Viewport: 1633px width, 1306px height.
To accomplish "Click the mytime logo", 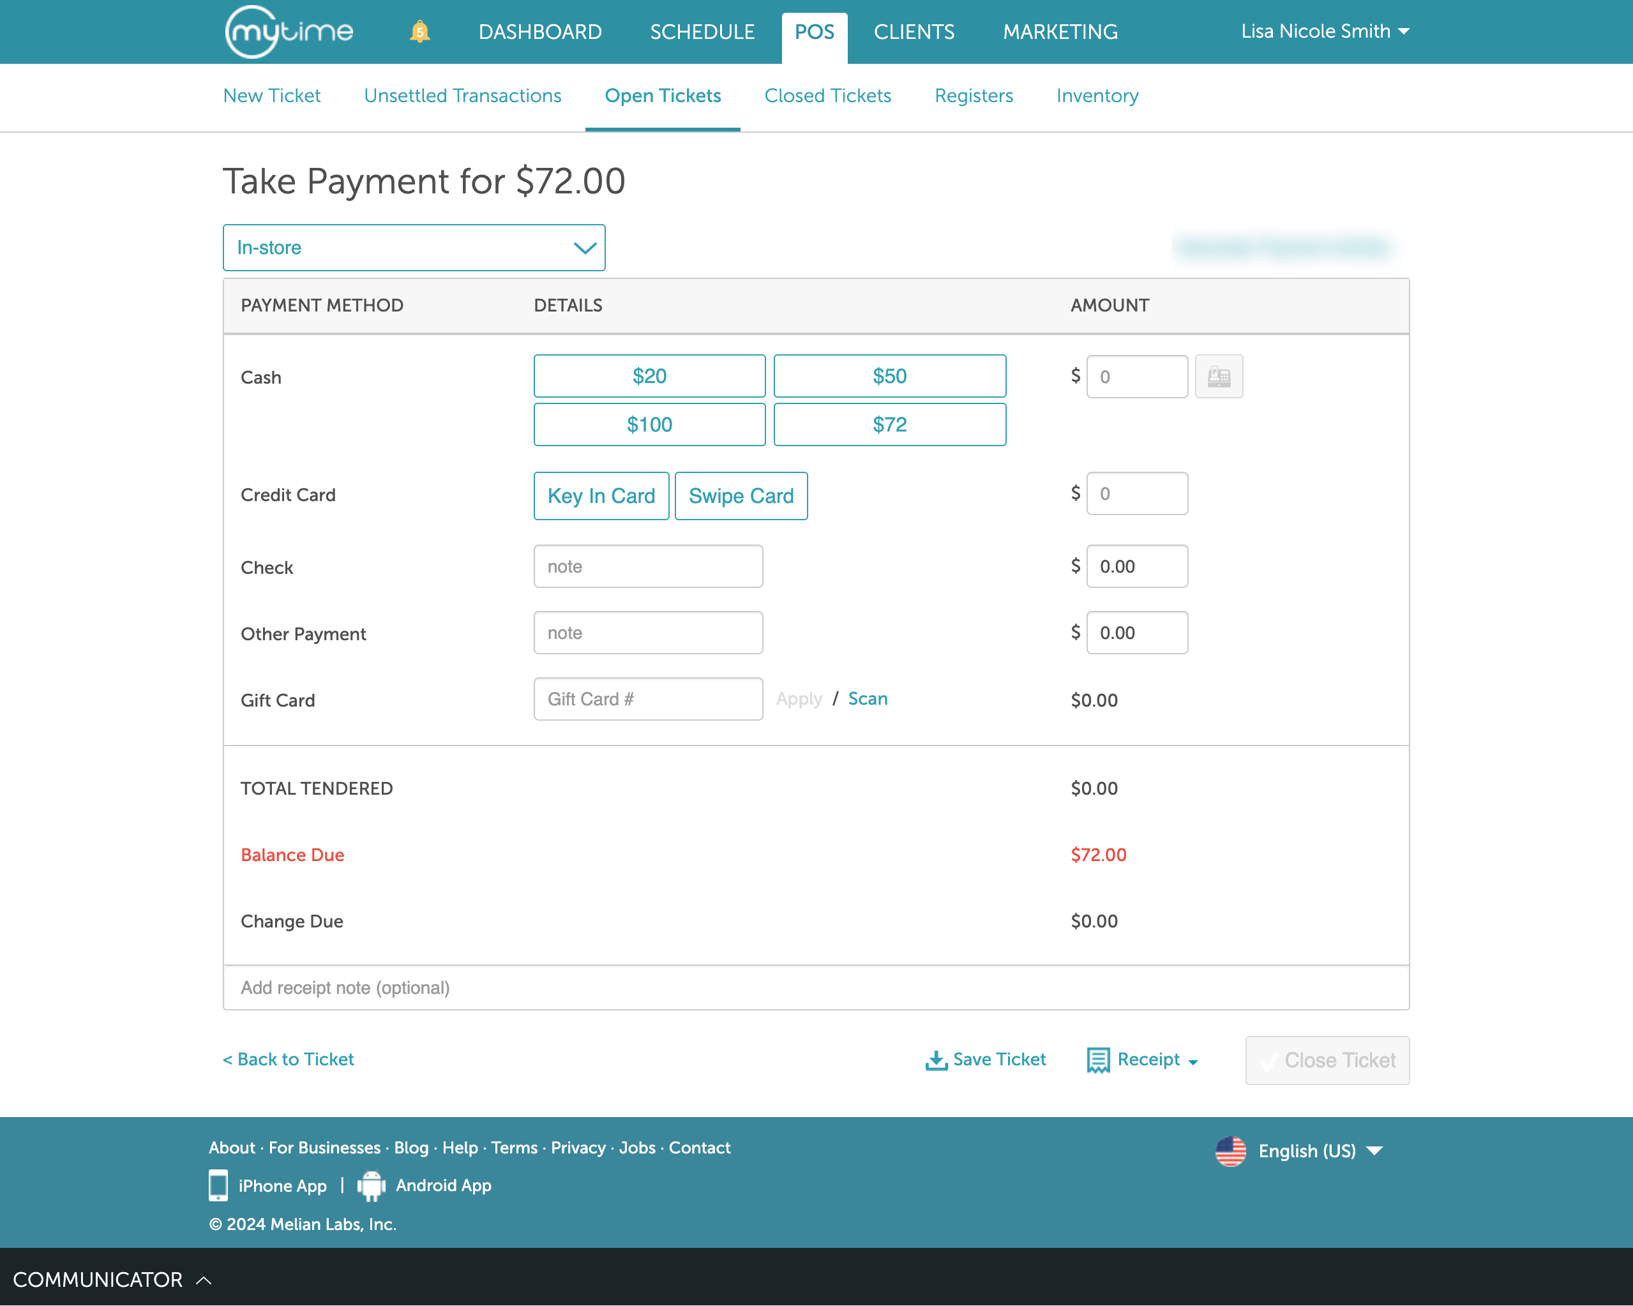I will (289, 32).
